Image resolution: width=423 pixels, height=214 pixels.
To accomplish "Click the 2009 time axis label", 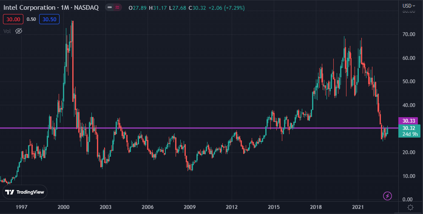I will pyautogui.click(x=190, y=207).
